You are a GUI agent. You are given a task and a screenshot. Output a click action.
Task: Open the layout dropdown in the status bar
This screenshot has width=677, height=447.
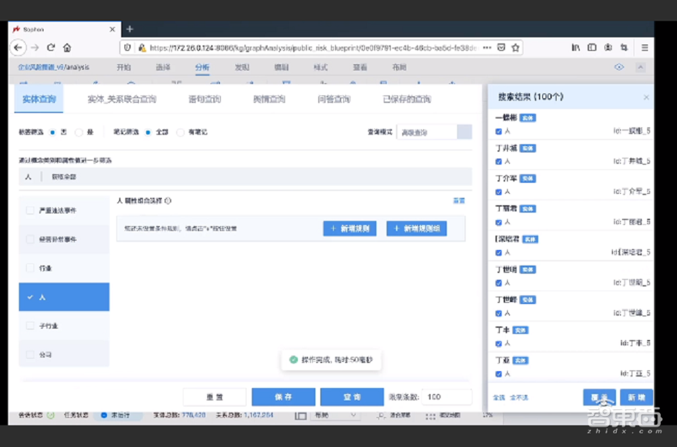pyautogui.click(x=336, y=415)
